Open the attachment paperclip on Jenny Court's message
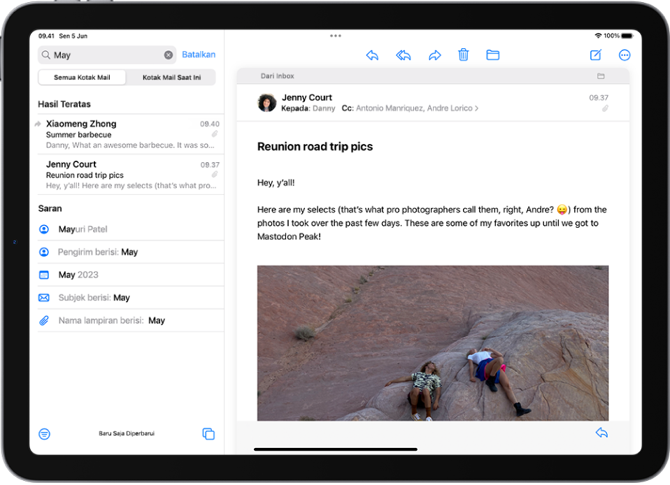Image resolution: width=670 pixels, height=485 pixels. coord(605,108)
